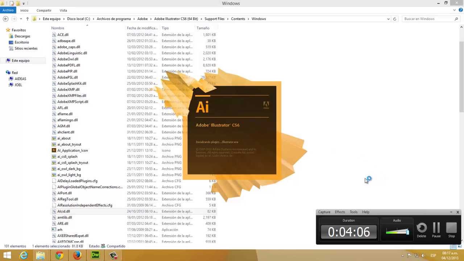Viewport: 464px width, 261px height.
Task: Select the AI_Application_Icon file icon
Action: tap(54, 150)
